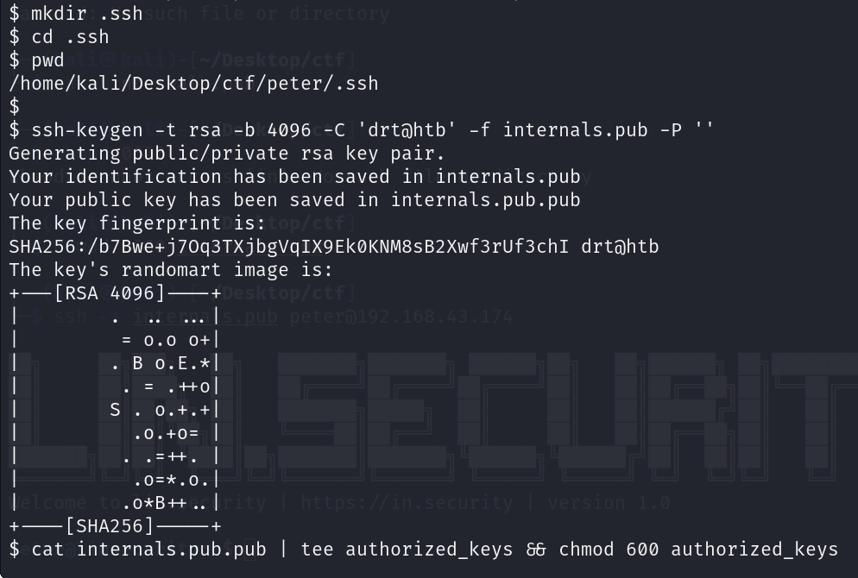Viewport: 858px width, 578px height.
Task: Click the 'S' character in randomart image
Action: coord(115,410)
